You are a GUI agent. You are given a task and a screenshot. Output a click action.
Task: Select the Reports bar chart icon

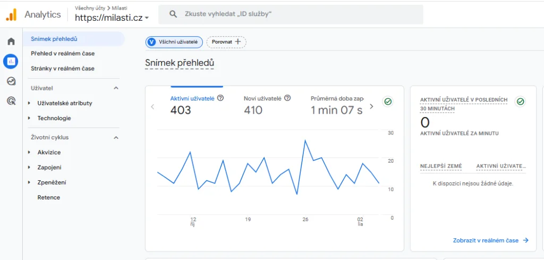[11, 62]
